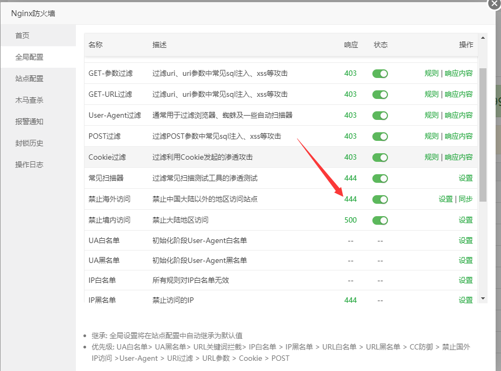Toggle the GET-参数过滤 status switch
This screenshot has height=371, width=501.
(380, 74)
